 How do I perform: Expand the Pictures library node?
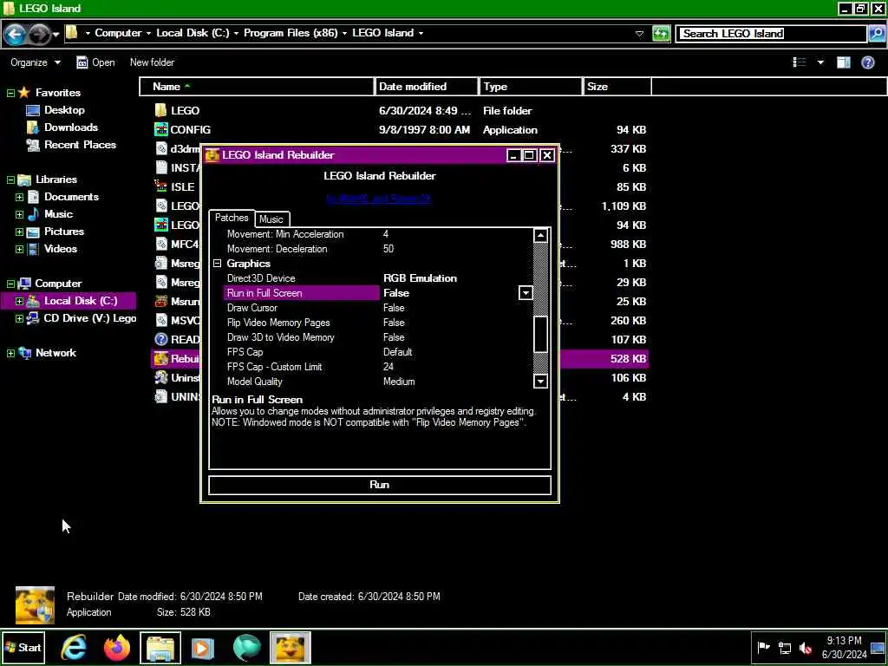coord(19,232)
